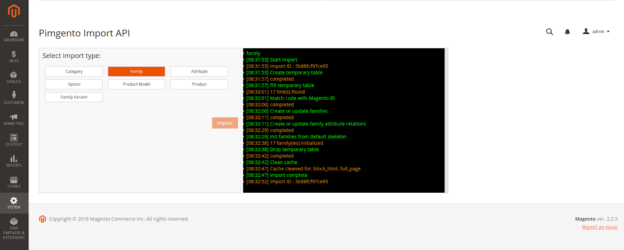624x250 pixels.
Task: Click the 'Pimgento Import API' page title
Action: pyautogui.click(x=84, y=33)
